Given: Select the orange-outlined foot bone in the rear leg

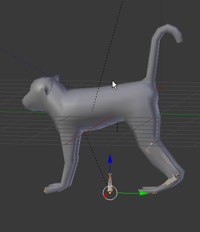Looking at the screenshot, I should click(170, 180).
